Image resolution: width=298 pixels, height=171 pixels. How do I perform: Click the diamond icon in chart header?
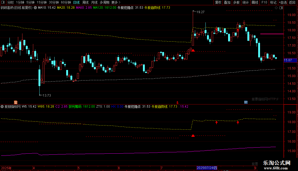click(x=276, y=8)
